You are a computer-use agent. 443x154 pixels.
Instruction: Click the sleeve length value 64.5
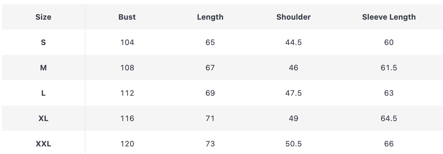389,119
